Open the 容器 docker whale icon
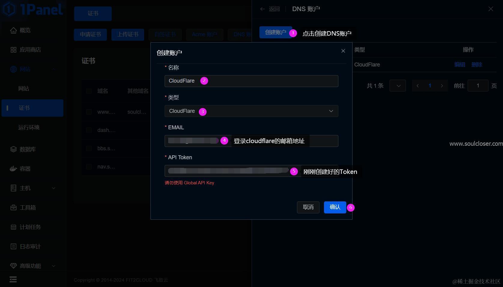 point(13,168)
